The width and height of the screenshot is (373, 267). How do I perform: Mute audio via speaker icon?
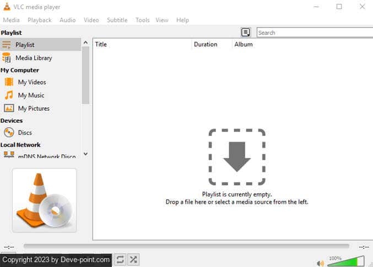[321, 263]
